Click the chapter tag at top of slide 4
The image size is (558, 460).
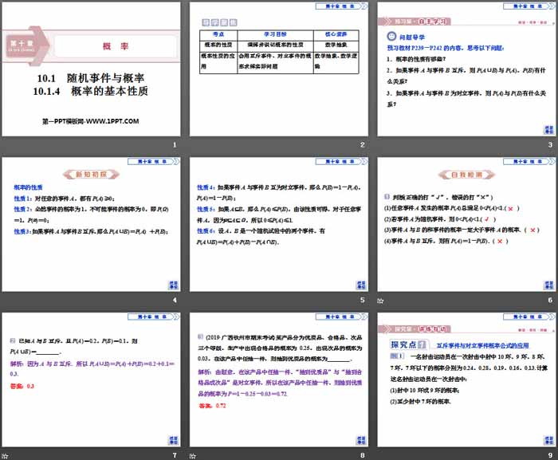click(x=153, y=162)
